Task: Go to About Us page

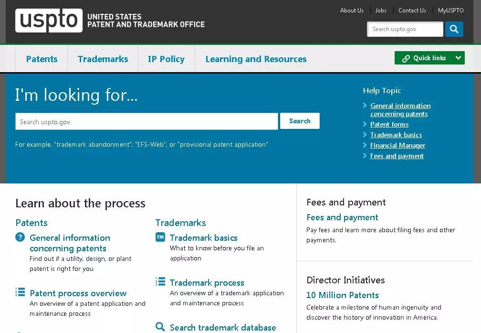Action: [x=352, y=11]
